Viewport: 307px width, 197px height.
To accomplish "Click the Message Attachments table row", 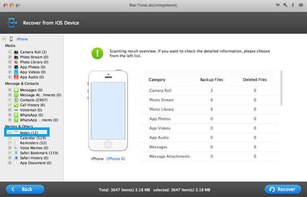I will tap(209, 157).
